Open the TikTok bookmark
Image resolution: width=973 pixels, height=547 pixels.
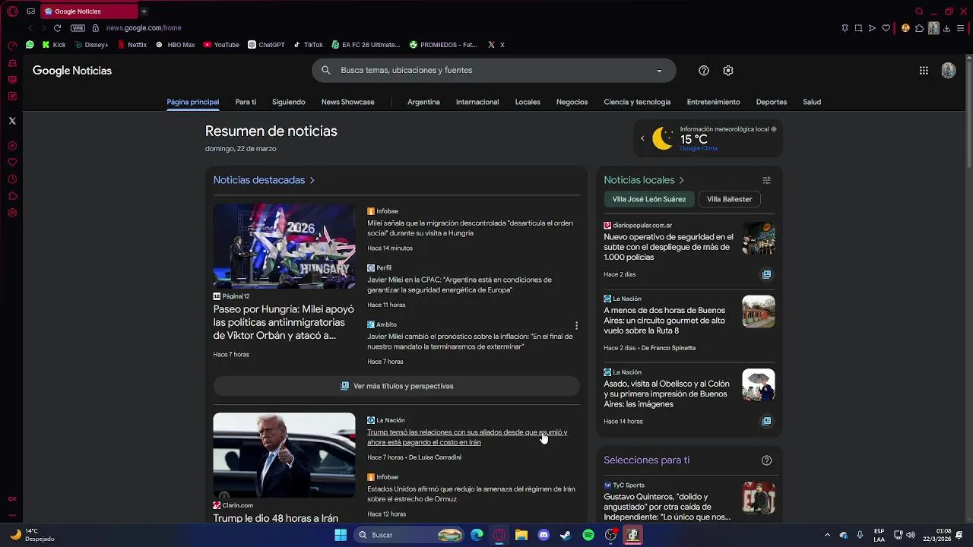[x=308, y=45]
